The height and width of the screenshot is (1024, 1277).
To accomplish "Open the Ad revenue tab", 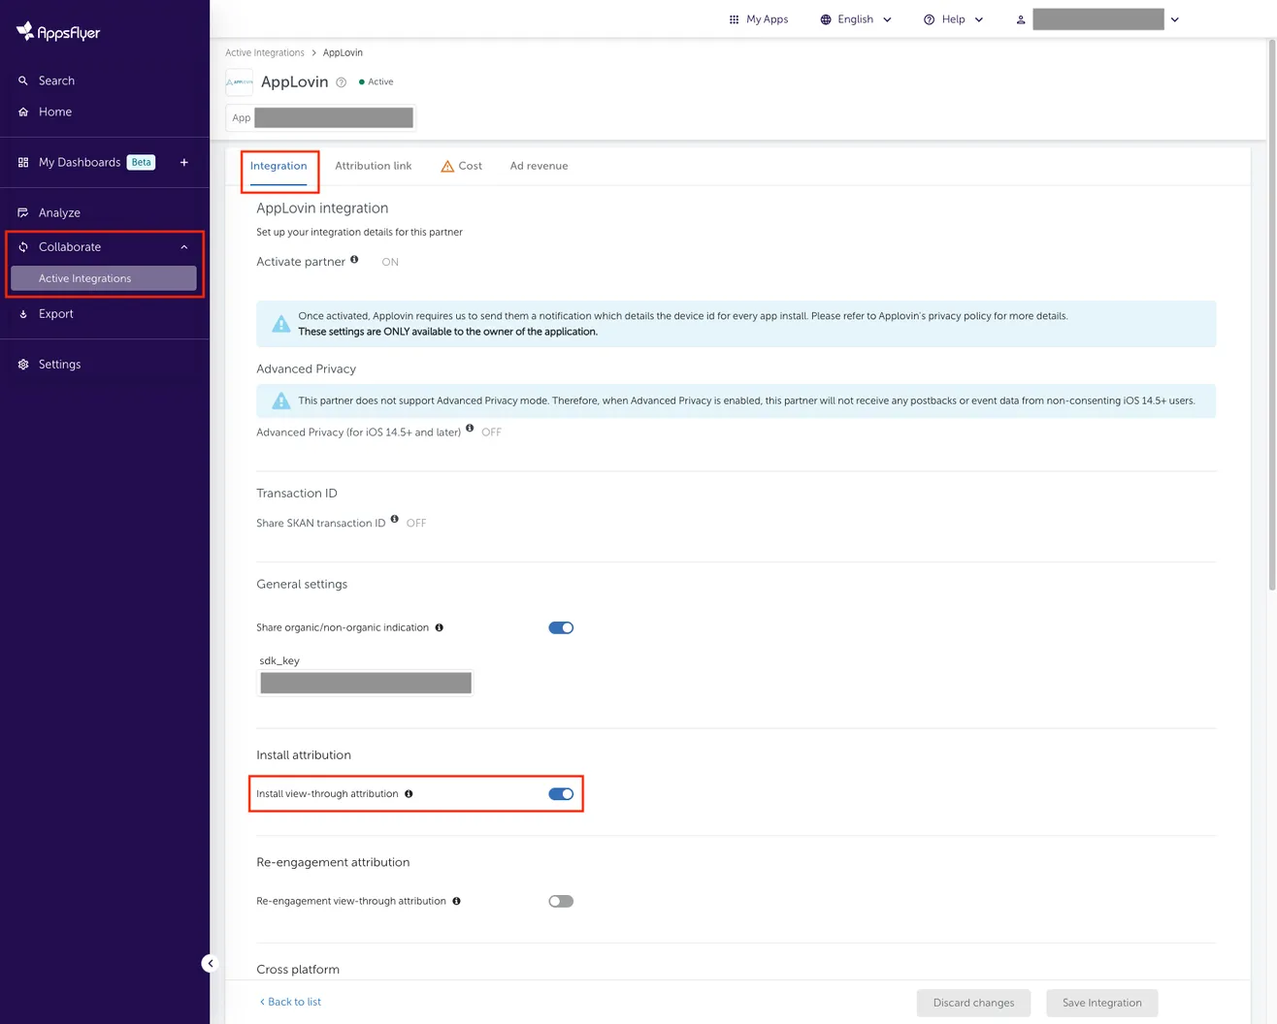I will click(539, 165).
